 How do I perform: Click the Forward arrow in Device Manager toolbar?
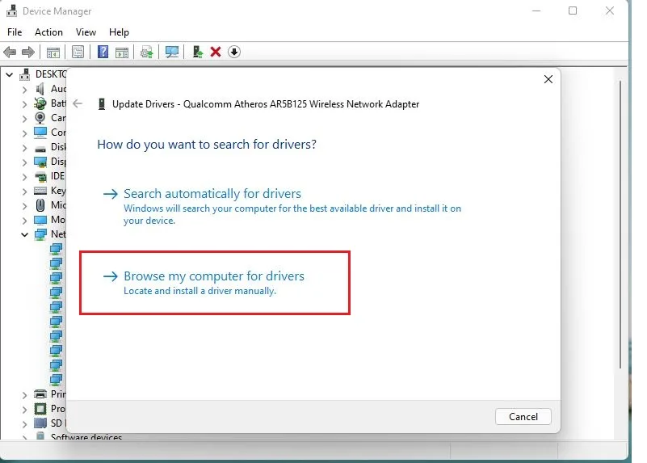tap(28, 52)
